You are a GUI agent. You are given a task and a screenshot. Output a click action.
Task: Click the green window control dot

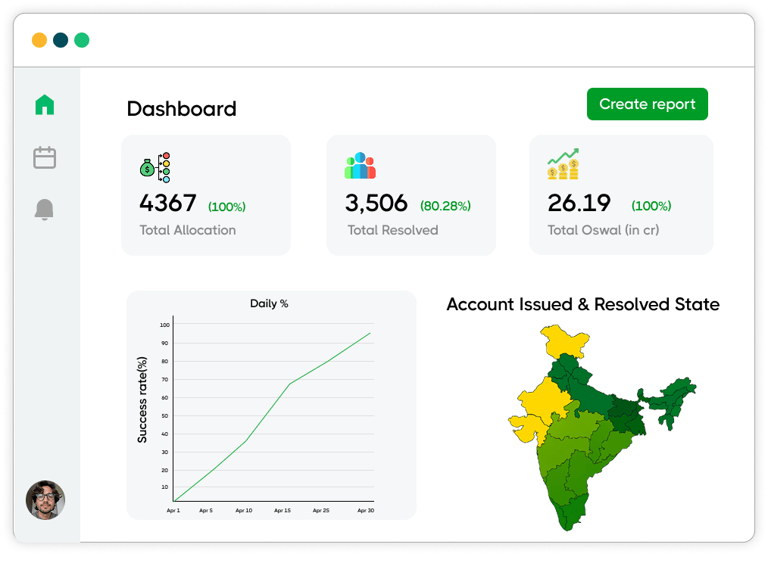tap(82, 40)
